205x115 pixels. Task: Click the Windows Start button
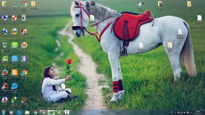coord(3,112)
